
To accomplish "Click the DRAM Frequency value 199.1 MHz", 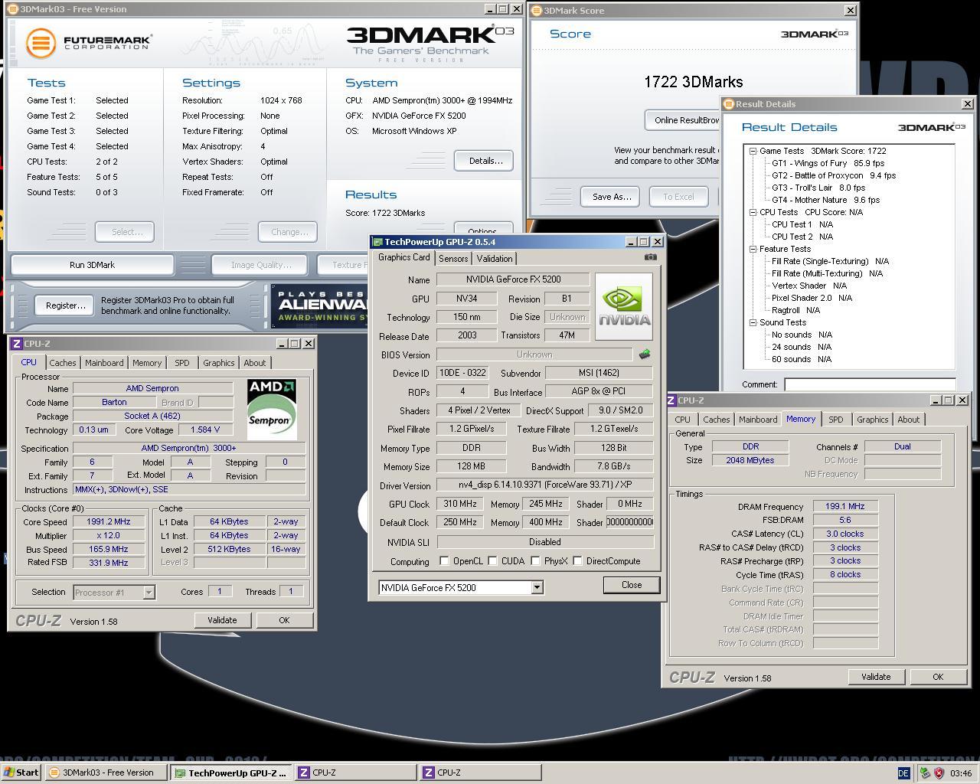I will coord(845,506).
